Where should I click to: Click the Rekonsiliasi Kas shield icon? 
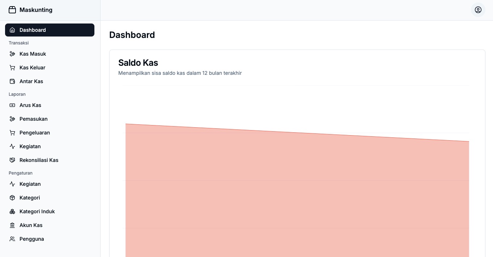[x=12, y=160]
